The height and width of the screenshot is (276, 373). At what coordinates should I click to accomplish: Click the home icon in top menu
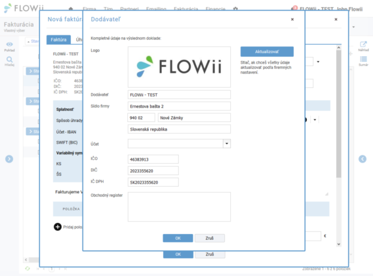pos(71,9)
